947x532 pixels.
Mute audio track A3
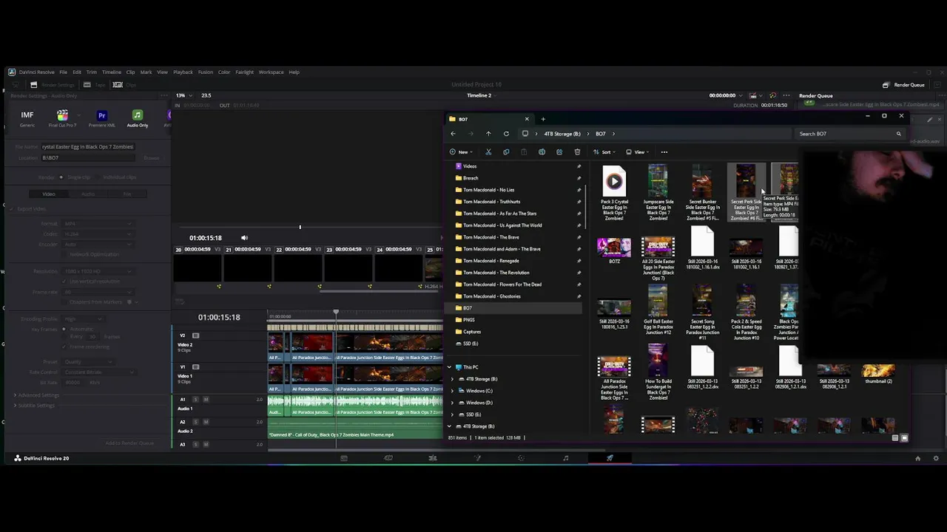(x=206, y=444)
